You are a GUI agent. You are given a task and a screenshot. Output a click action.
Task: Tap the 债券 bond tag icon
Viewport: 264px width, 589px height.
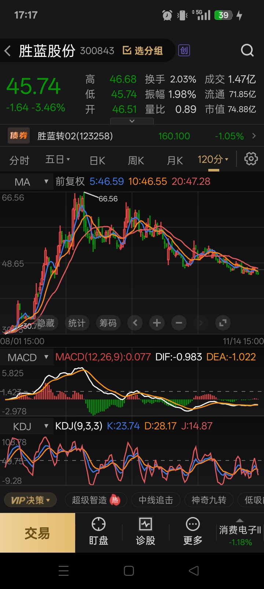point(19,136)
